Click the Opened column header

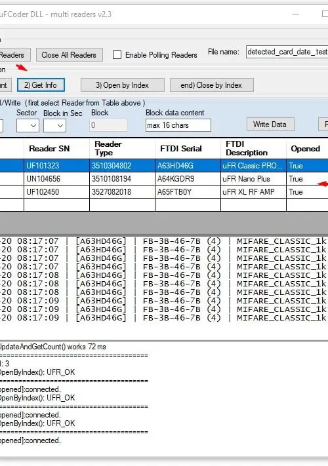point(307,148)
